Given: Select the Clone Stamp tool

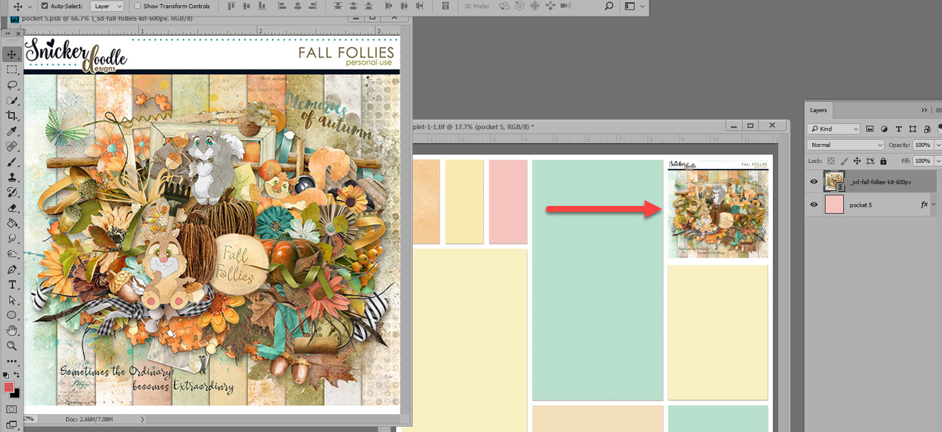Looking at the screenshot, I should [12, 177].
